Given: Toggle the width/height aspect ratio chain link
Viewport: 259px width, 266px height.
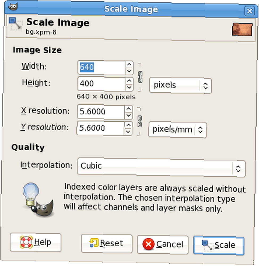Looking at the screenshot, I should pos(140,77).
